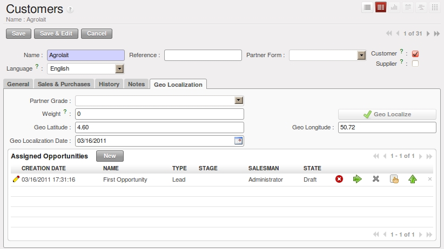This screenshot has width=444, height=249.
Task: Uncheck the Customer checkbox
Action: [x=415, y=54]
